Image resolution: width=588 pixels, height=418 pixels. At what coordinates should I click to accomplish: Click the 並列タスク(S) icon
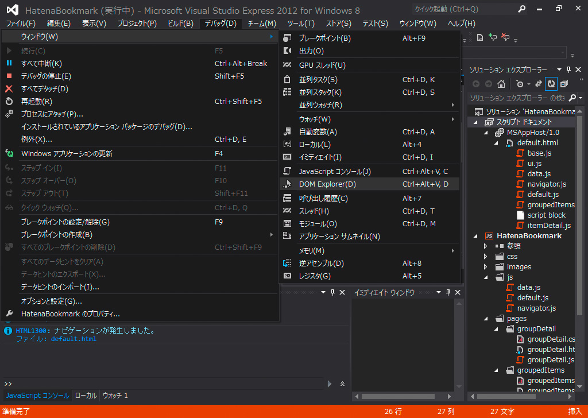(x=287, y=79)
